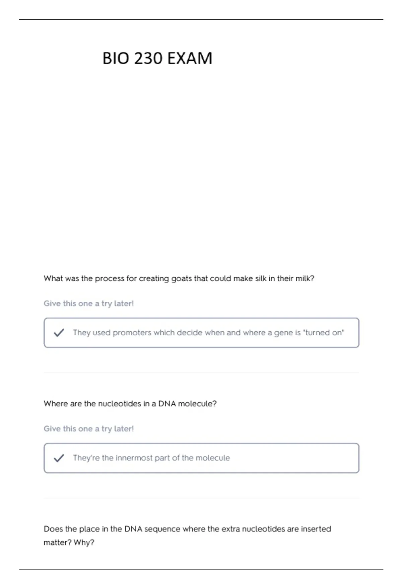Screen dimensions: 402x570
Task: Click the divider line below the innermost answer
Action: [x=201, y=498]
